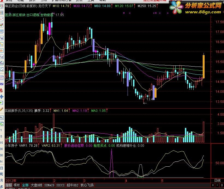Viewport: 224px width, 189px height.
Task: Switch to 超牛KDJ indicator tab
Action: 73,185
